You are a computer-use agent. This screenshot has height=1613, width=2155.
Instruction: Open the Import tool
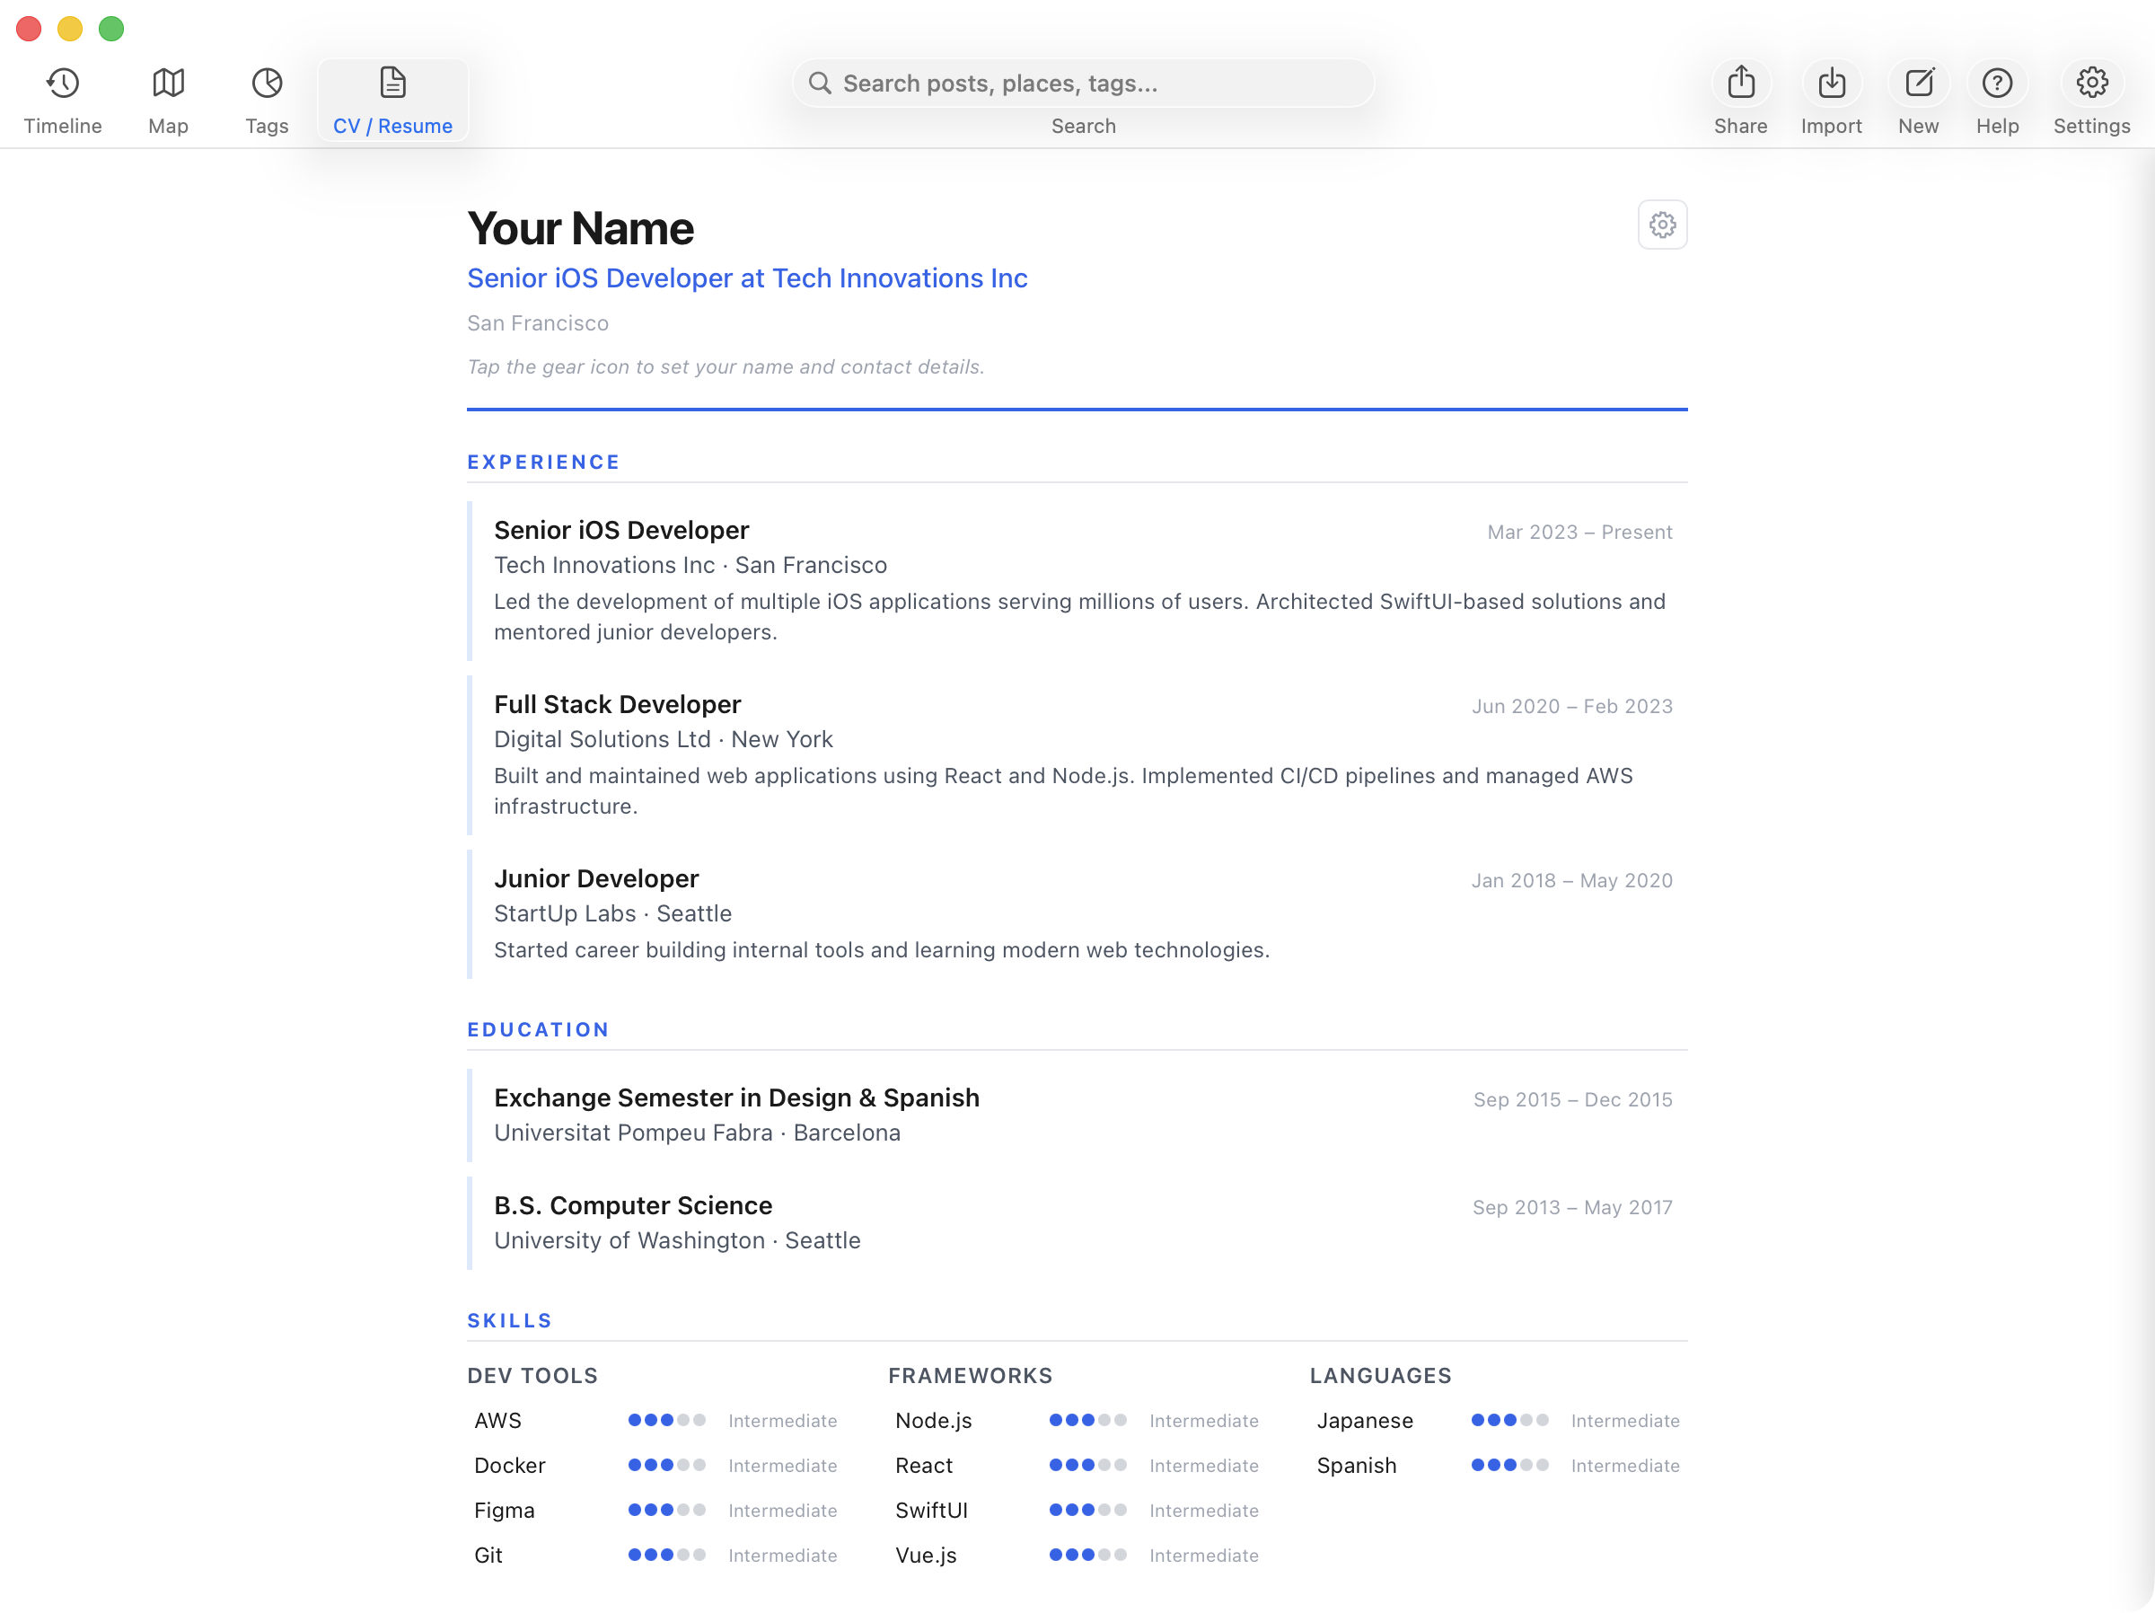point(1832,98)
